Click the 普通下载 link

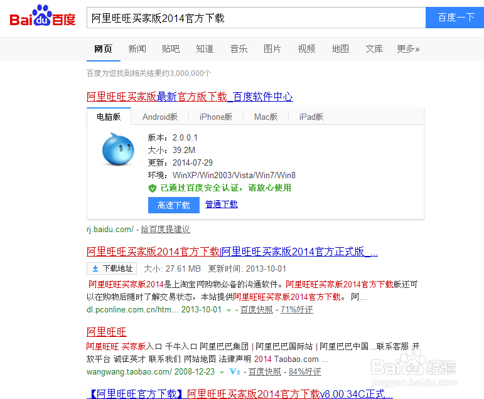(x=222, y=205)
